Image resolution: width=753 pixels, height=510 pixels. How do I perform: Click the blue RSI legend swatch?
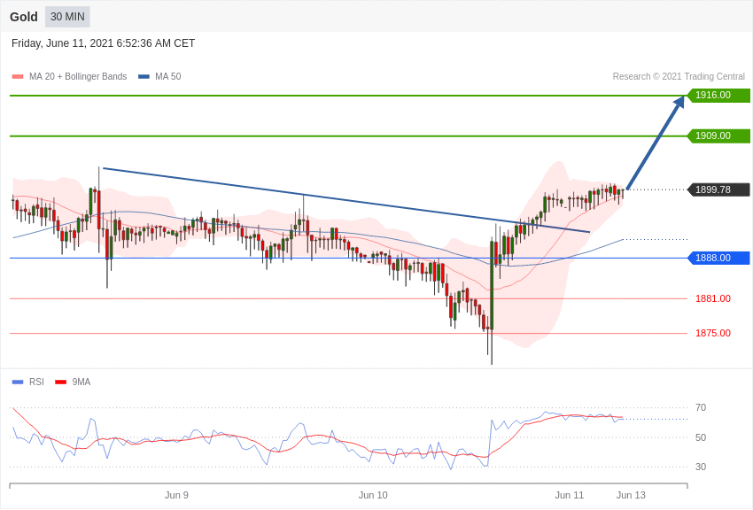pyautogui.click(x=18, y=382)
